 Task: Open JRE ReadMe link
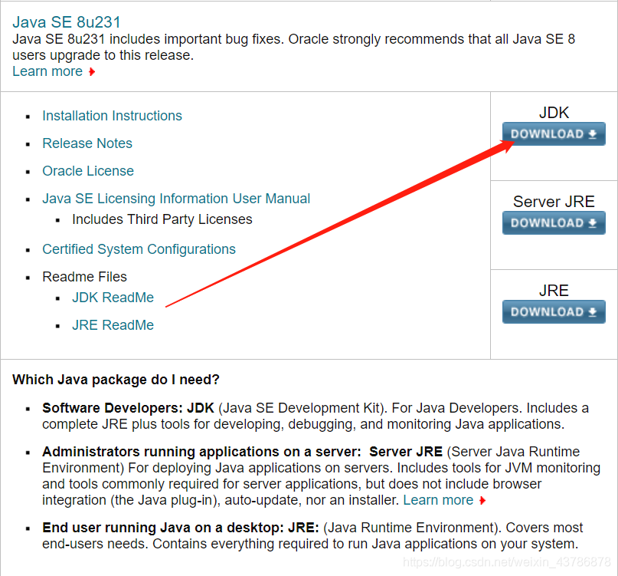point(113,325)
